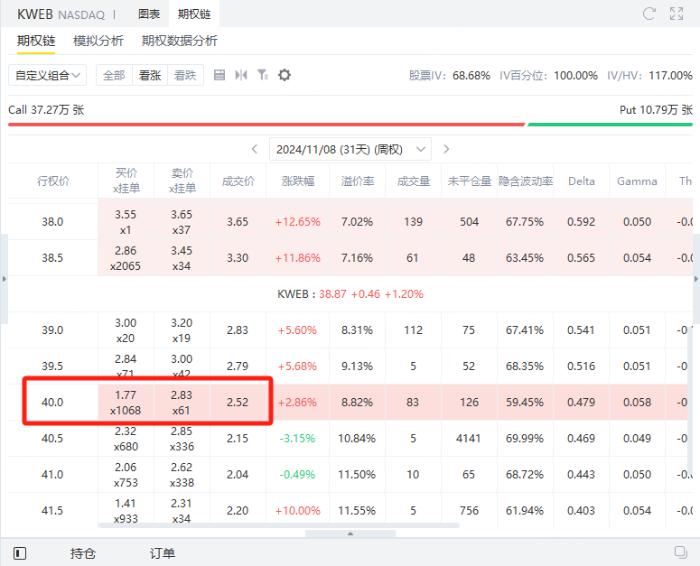Sort by 溢价率 column header
700x566 pixels.
click(358, 181)
